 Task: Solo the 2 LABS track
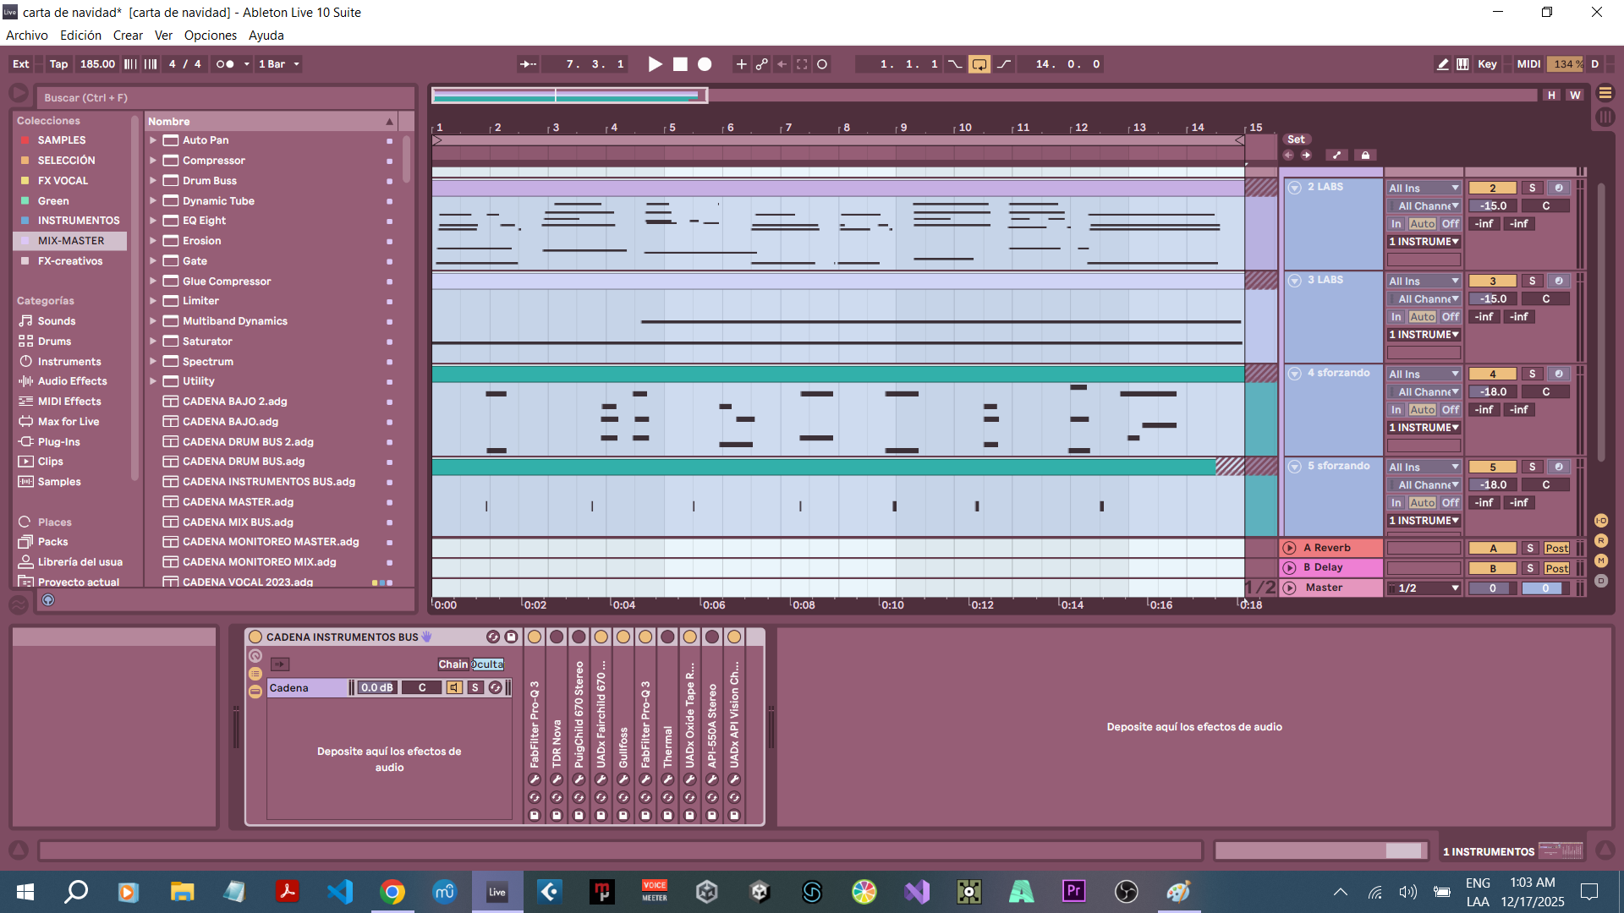1532,188
